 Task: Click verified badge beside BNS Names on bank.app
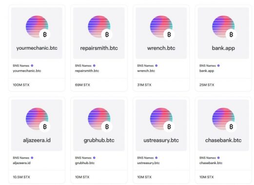[218, 66]
